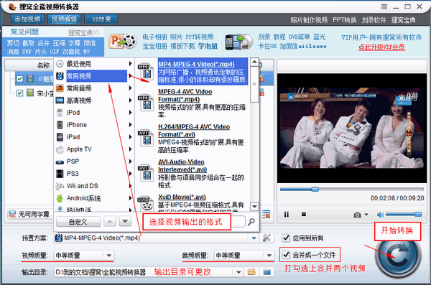Expand the 常用音频 submenu arrow

pos(130,88)
